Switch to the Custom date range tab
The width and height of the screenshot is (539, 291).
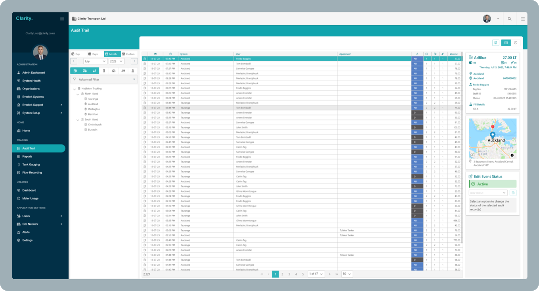point(128,54)
